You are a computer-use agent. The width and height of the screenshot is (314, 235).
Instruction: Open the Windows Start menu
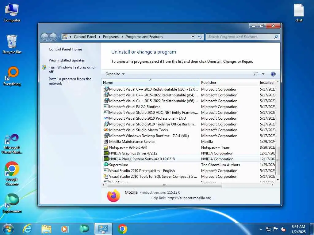tap(8, 229)
